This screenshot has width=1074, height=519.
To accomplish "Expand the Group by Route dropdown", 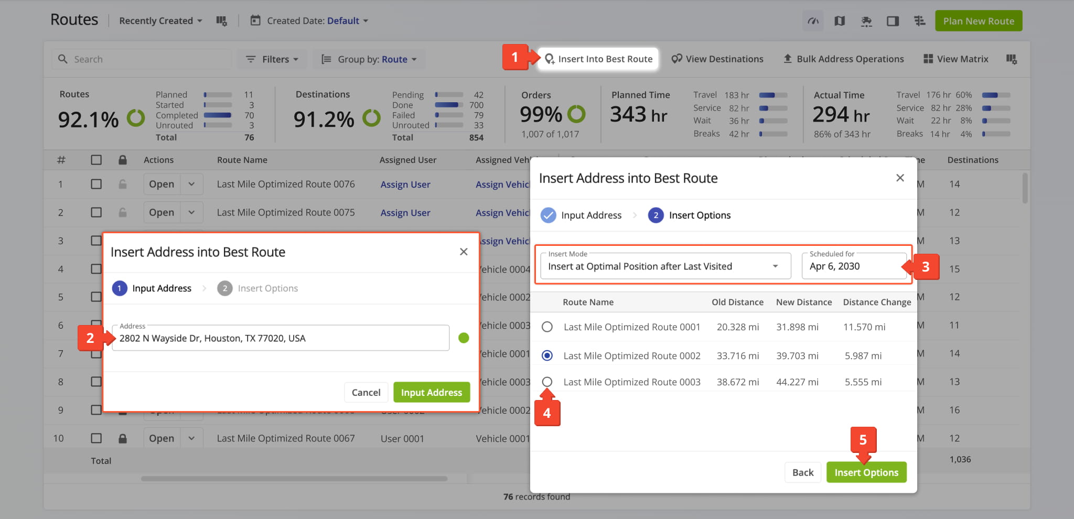I will coord(369,59).
